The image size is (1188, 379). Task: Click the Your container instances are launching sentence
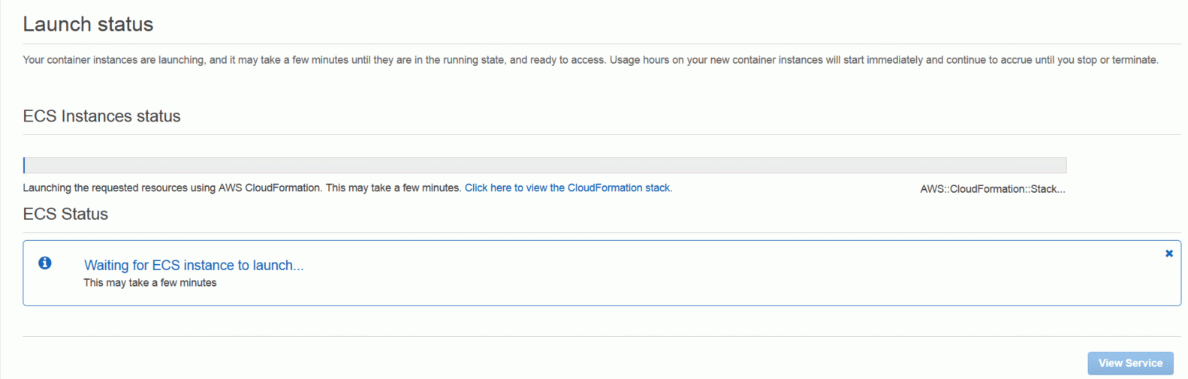pyautogui.click(x=315, y=60)
